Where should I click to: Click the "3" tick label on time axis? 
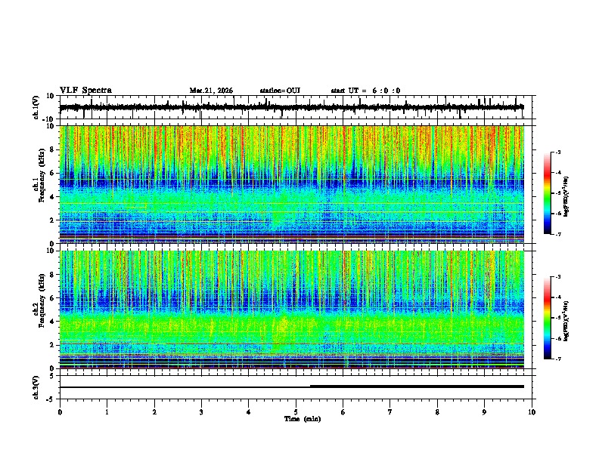click(x=201, y=412)
